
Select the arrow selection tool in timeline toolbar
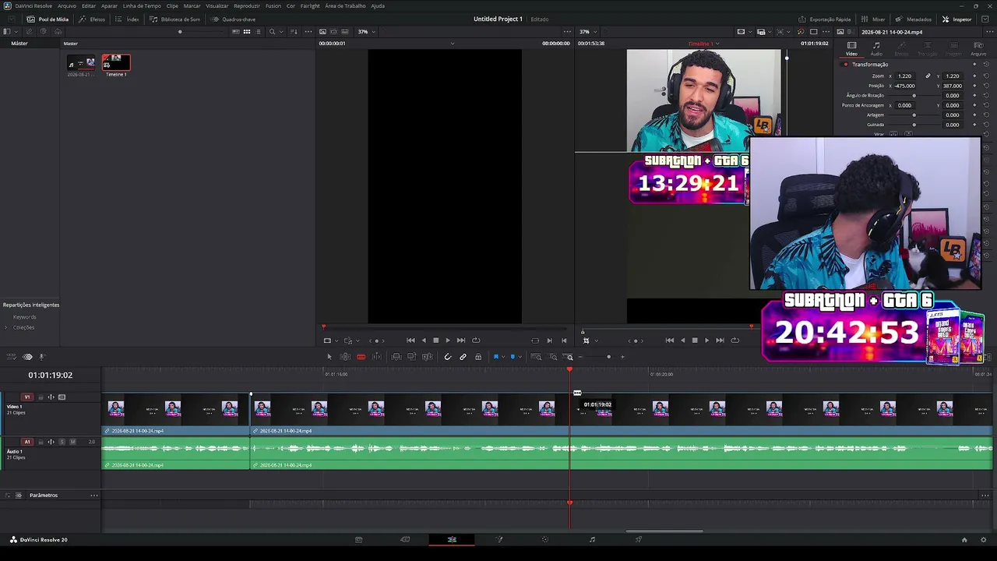tap(329, 357)
